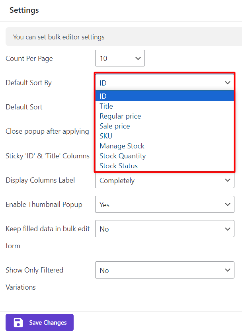Open Keep filled data dropdown

(x=165, y=229)
